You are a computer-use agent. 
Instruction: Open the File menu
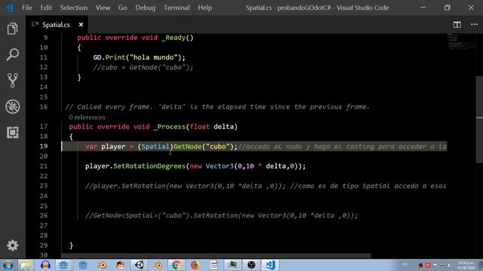pyautogui.click(x=27, y=8)
